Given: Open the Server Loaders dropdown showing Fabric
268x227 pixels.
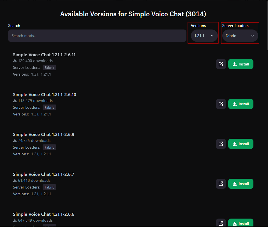Looking at the screenshot, I should click(240, 36).
